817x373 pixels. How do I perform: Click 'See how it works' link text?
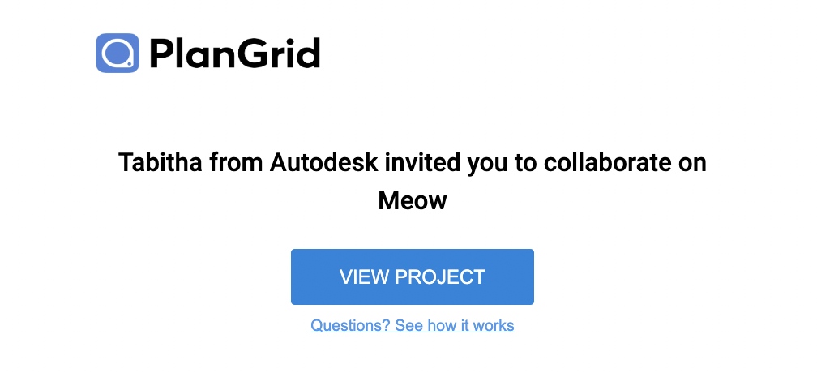455,326
